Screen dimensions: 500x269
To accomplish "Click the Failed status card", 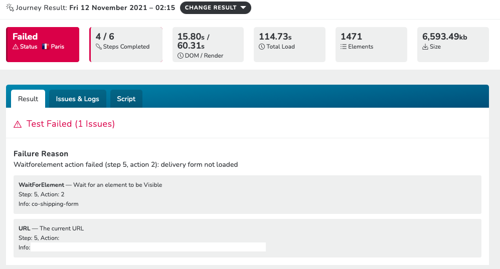I will (x=43, y=45).
